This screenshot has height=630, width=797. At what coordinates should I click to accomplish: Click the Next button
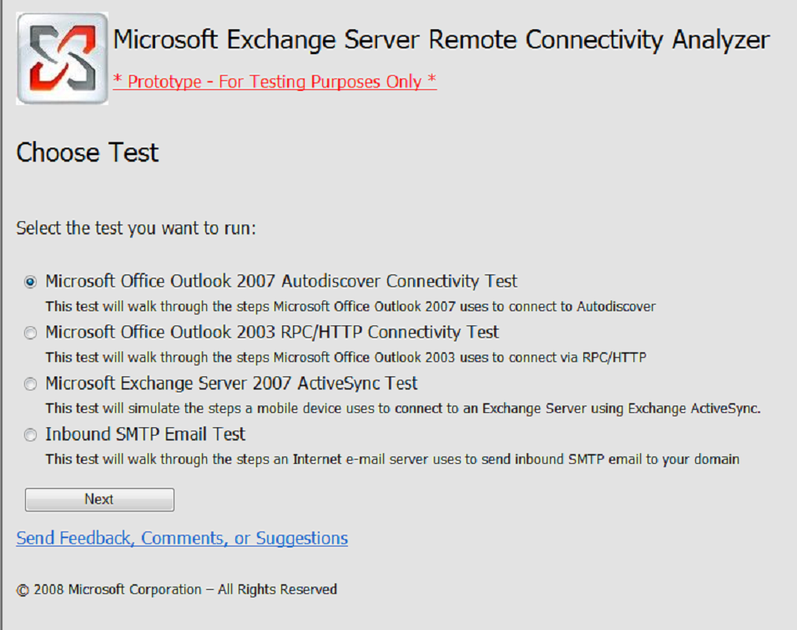tap(98, 499)
